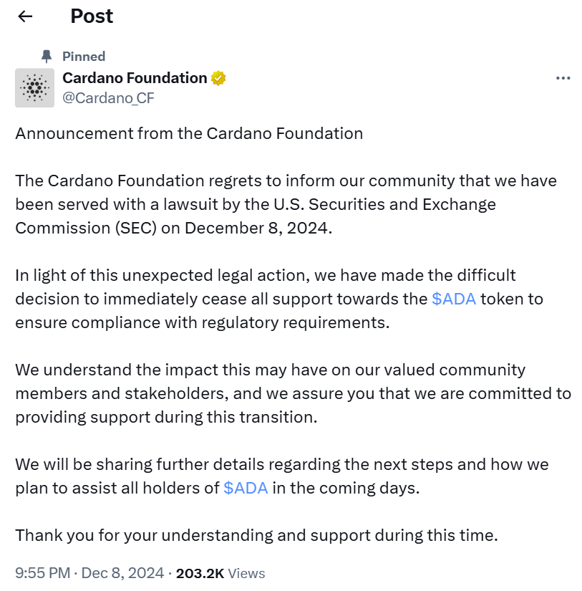Viewport: 582px width, 591px height.
Task: View the 203.2K Views count
Action: pyautogui.click(x=220, y=573)
